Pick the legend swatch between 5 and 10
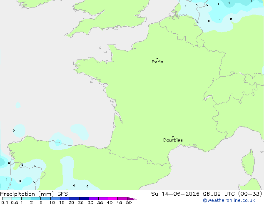Viewport: 264px width, 204px height. (45, 199)
